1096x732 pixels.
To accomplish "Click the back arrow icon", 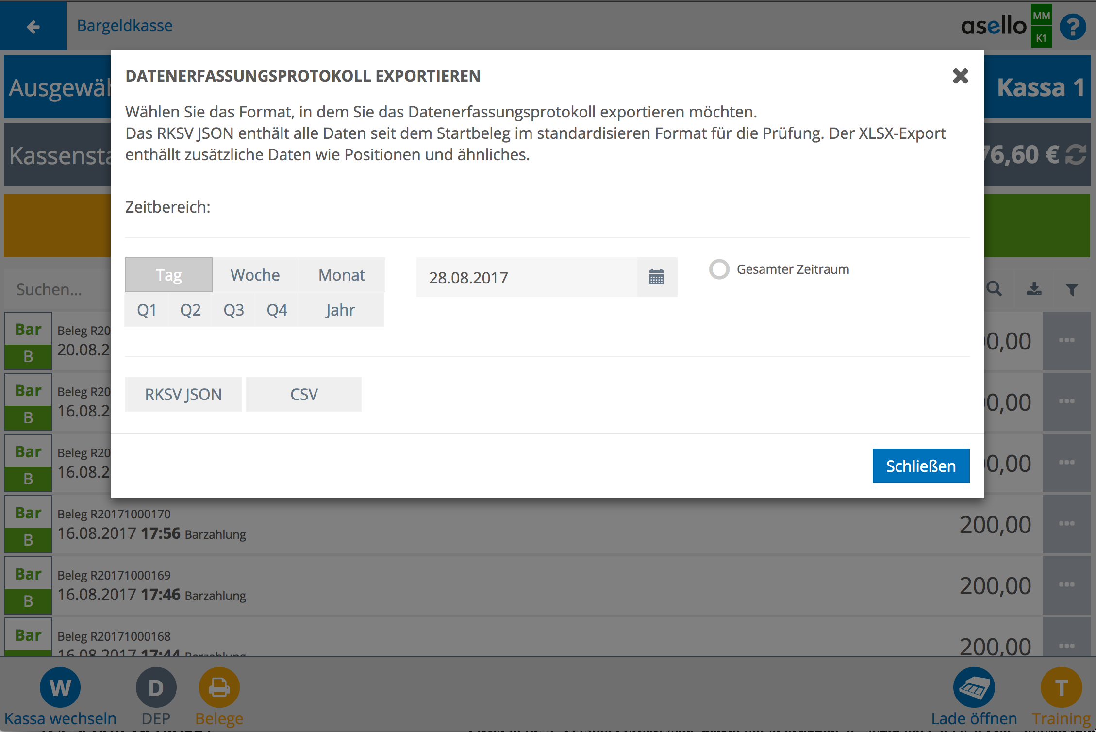I will tap(33, 26).
